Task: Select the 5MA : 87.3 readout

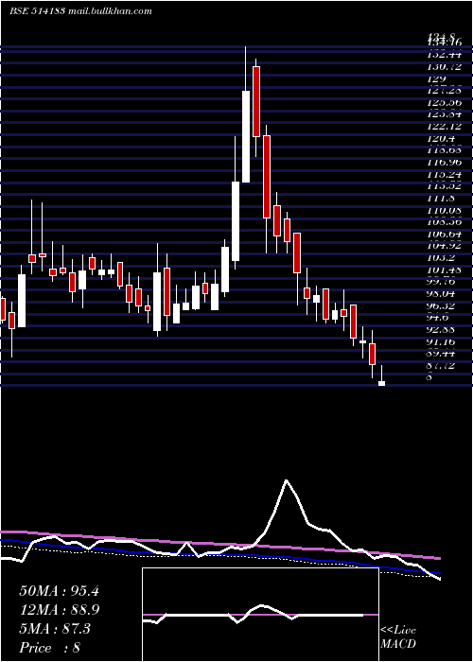Action: [x=55, y=629]
